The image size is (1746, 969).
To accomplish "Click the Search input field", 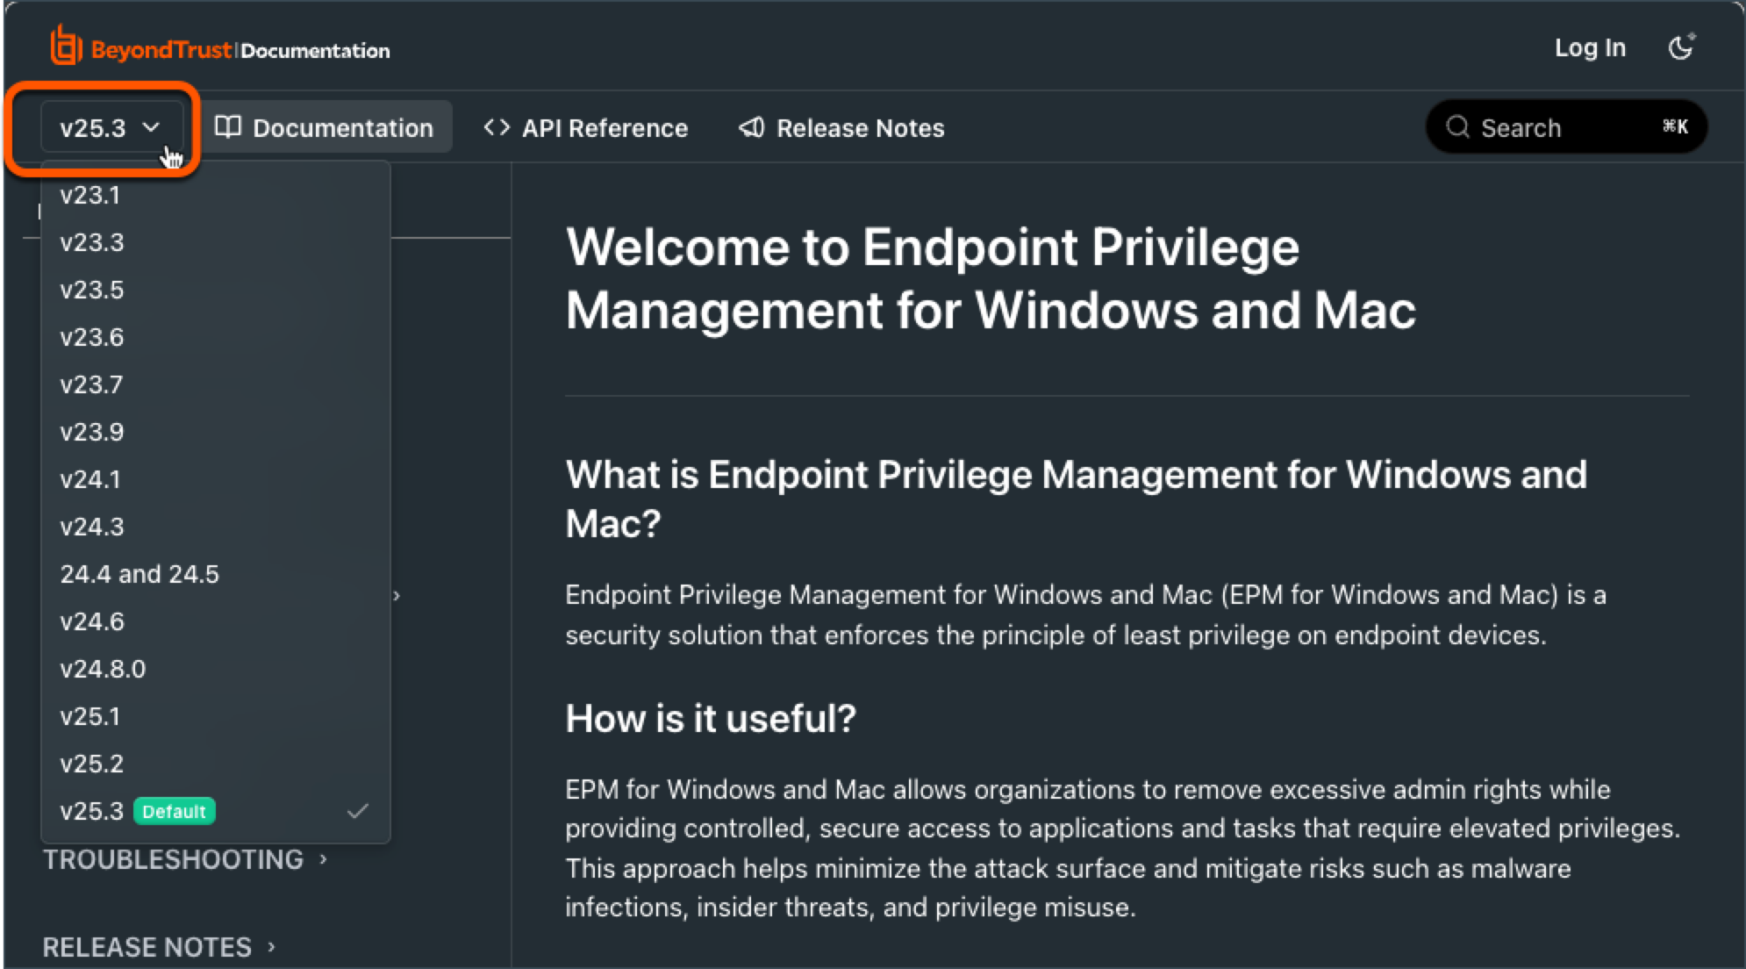I will click(x=1566, y=127).
